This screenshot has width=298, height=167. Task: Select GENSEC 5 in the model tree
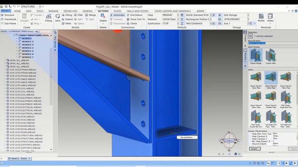click(27, 51)
